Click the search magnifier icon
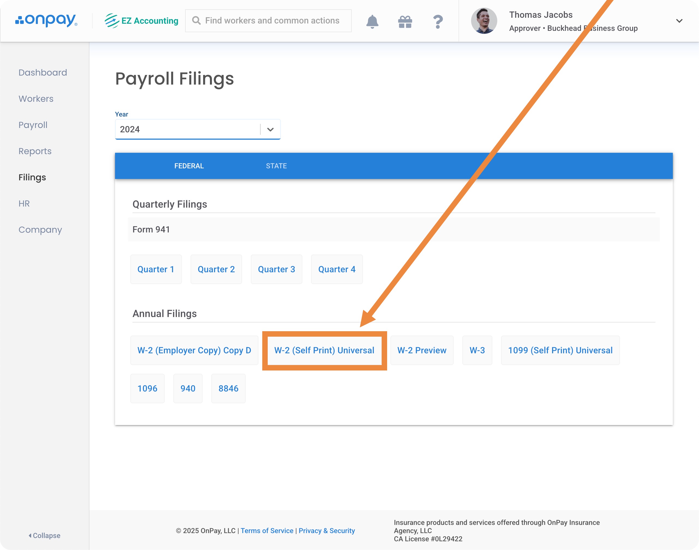Image resolution: width=699 pixels, height=550 pixels. pyautogui.click(x=196, y=21)
